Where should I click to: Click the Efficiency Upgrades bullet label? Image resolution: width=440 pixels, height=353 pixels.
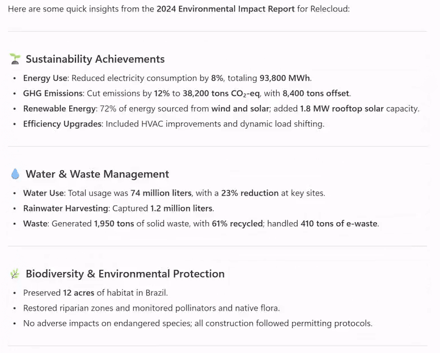tap(62, 124)
